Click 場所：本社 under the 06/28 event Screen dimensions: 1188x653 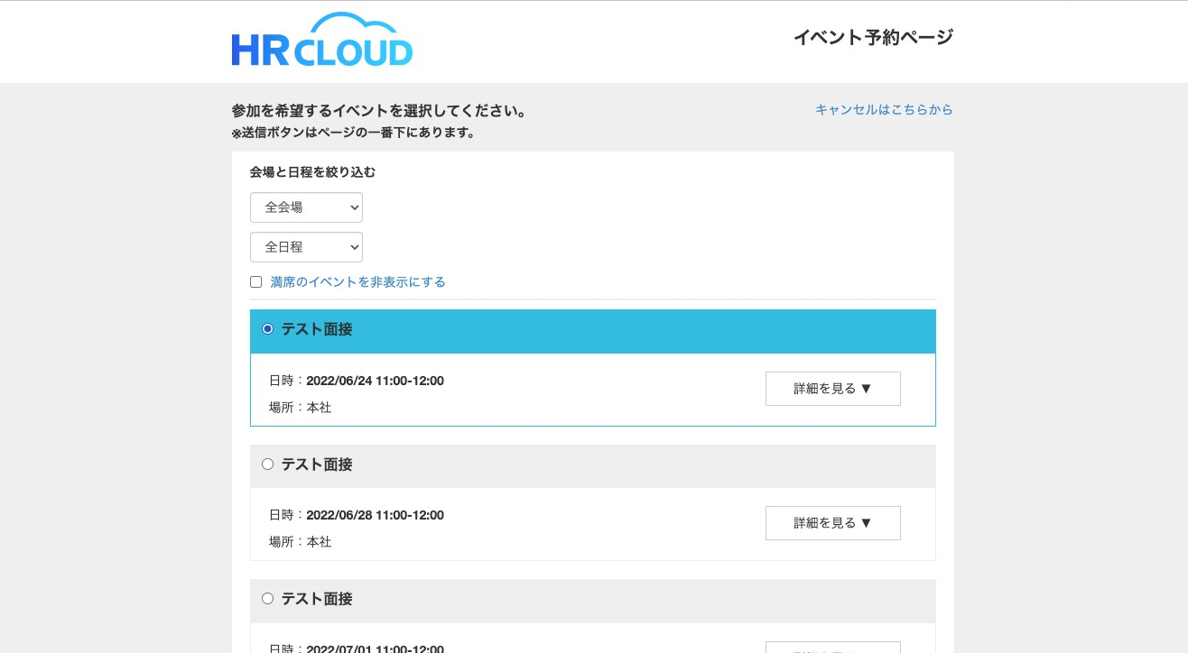(301, 542)
